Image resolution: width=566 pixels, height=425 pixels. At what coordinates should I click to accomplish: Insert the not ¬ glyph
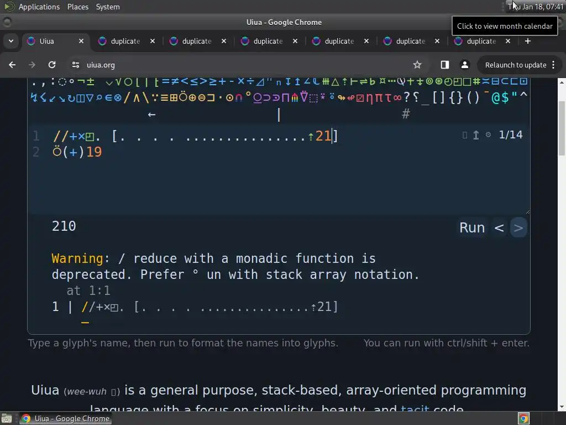coord(81,81)
